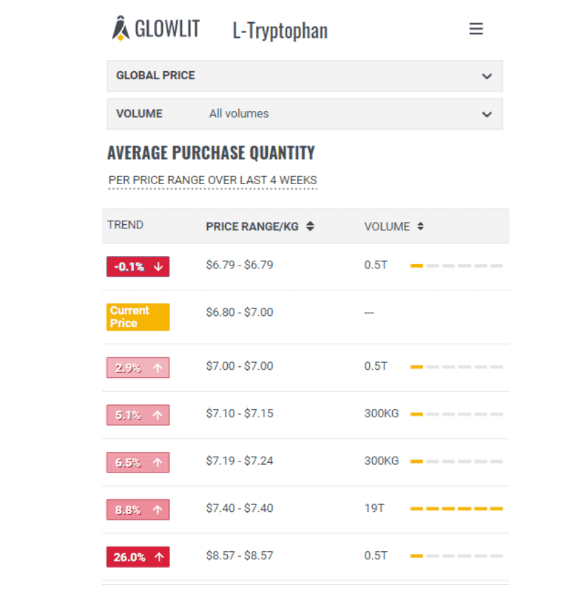Open the hamburger menu
Viewport: 582px width, 596px height.
pyautogui.click(x=476, y=29)
